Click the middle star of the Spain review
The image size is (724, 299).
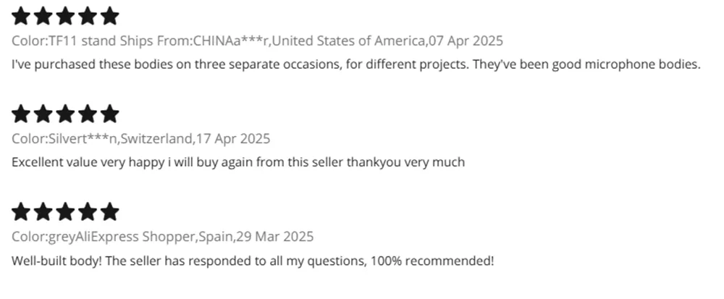point(65,211)
